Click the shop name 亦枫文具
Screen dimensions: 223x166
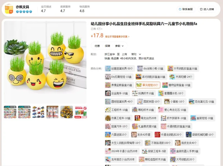[x=23, y=7]
